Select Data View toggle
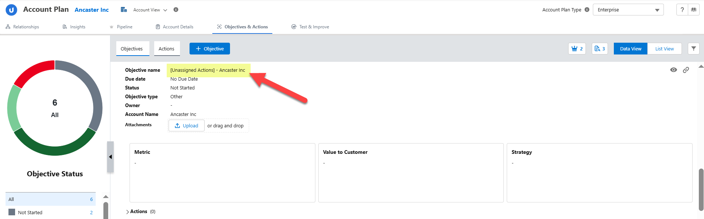This screenshot has height=219, width=704. click(x=630, y=49)
